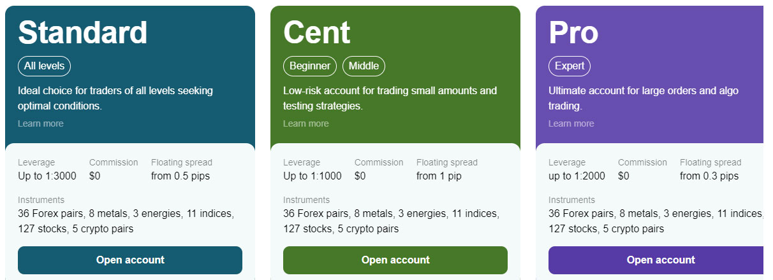Image resolution: width=773 pixels, height=280 pixels.
Task: Click the up to 1:2000 leverage value
Action: 577,176
